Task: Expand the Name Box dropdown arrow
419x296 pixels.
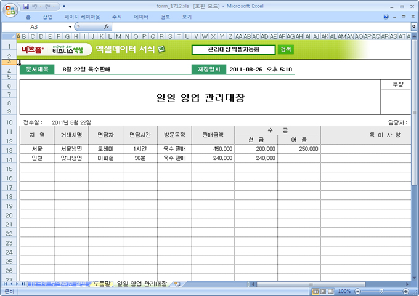Action: coord(70,27)
